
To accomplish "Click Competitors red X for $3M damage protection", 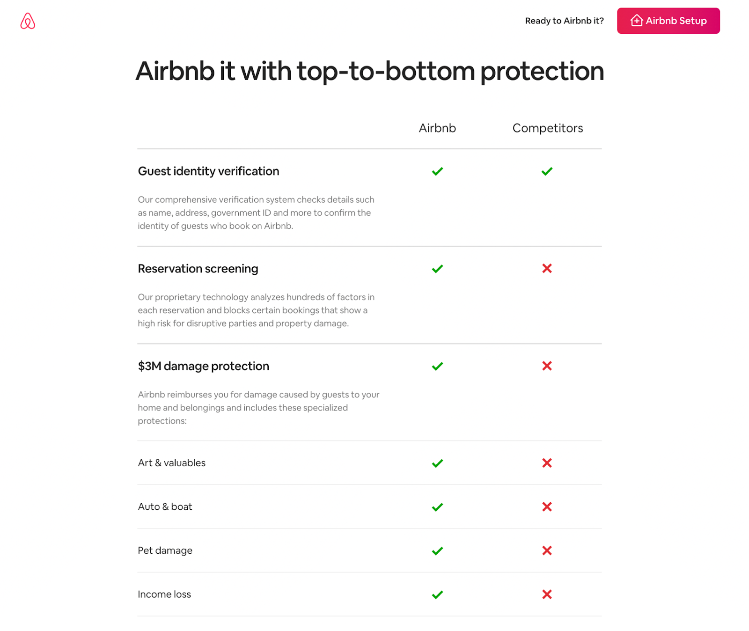I will pos(547,366).
